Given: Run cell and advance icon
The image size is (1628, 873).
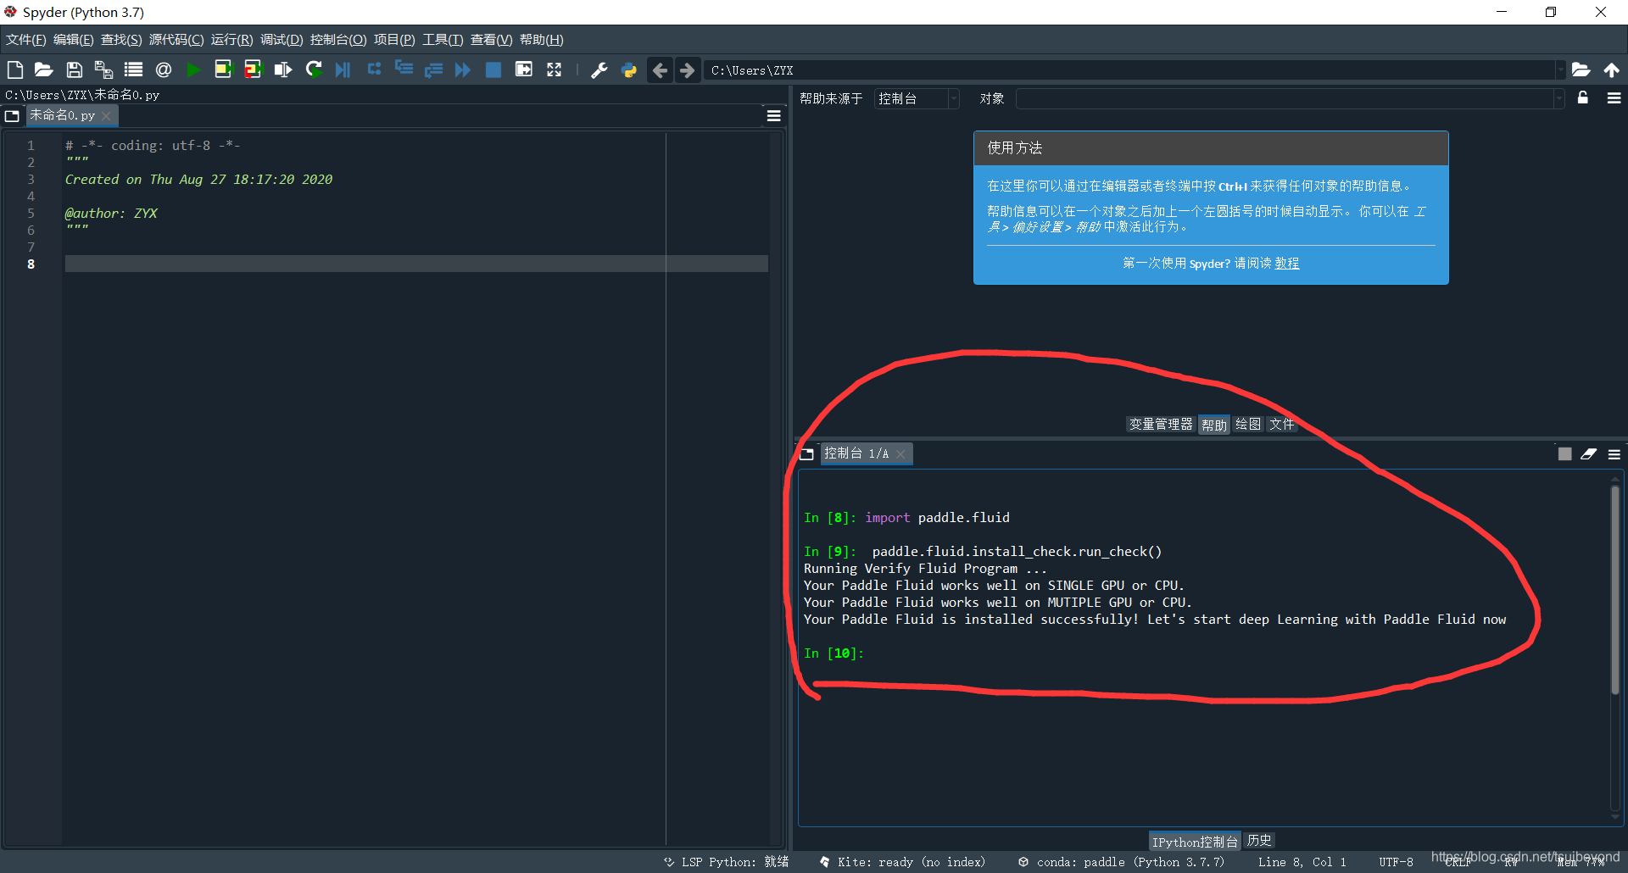Looking at the screenshot, I should (x=253, y=70).
